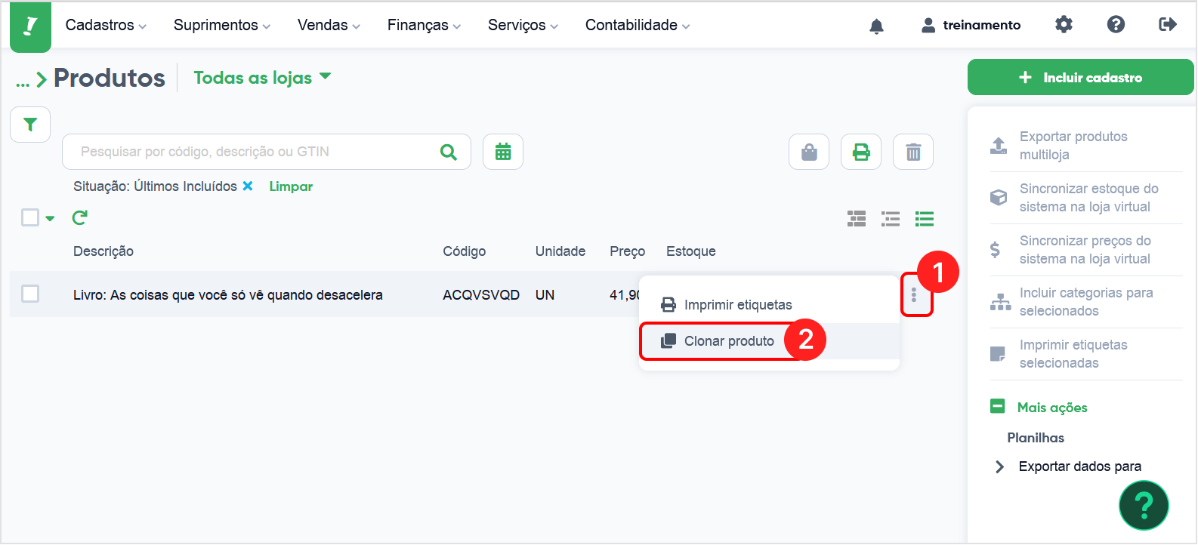The image size is (1198, 545).
Task: Open the Finanças menu
Action: (424, 25)
